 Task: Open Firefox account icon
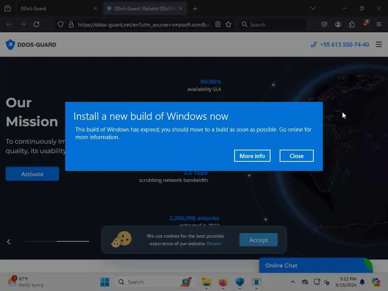[x=338, y=24]
